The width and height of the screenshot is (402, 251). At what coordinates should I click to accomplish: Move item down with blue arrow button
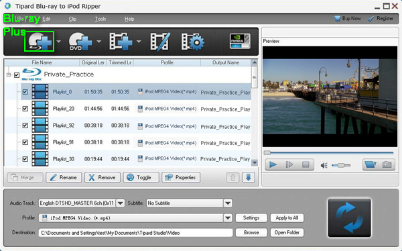click(x=249, y=177)
